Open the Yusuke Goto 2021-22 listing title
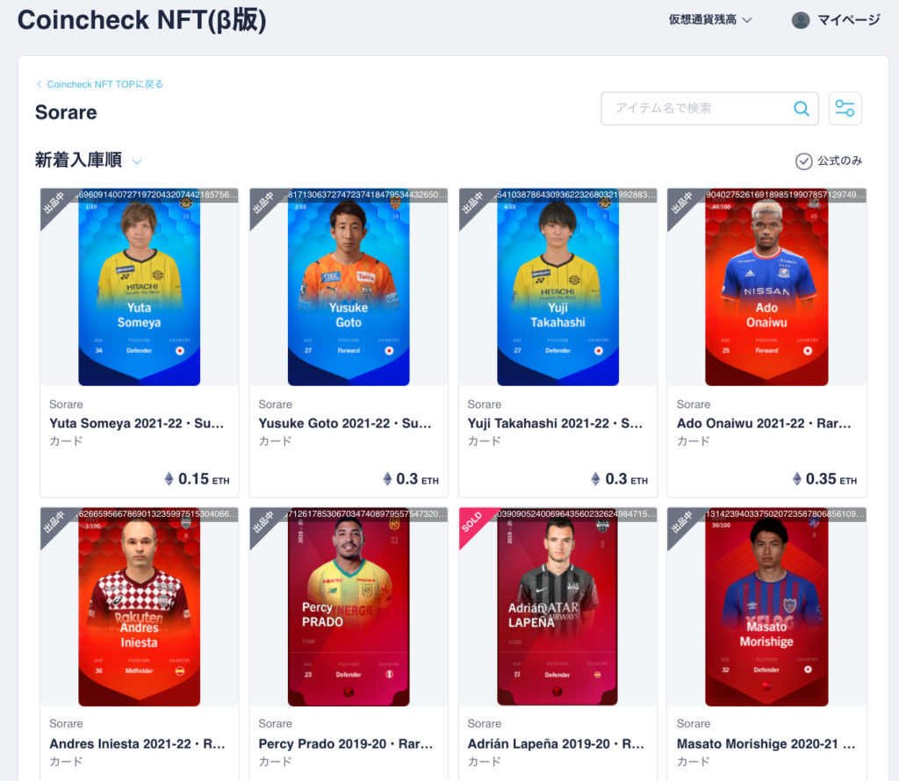 click(344, 424)
